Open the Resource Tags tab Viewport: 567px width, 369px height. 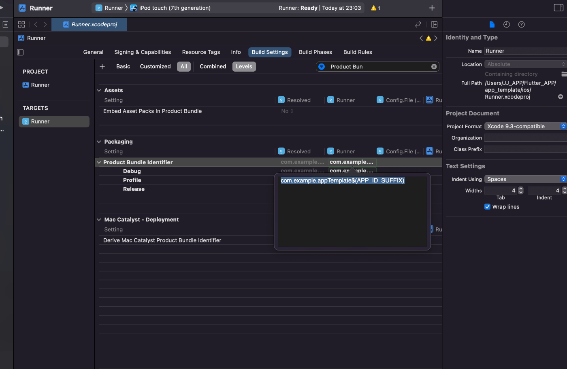tap(201, 52)
